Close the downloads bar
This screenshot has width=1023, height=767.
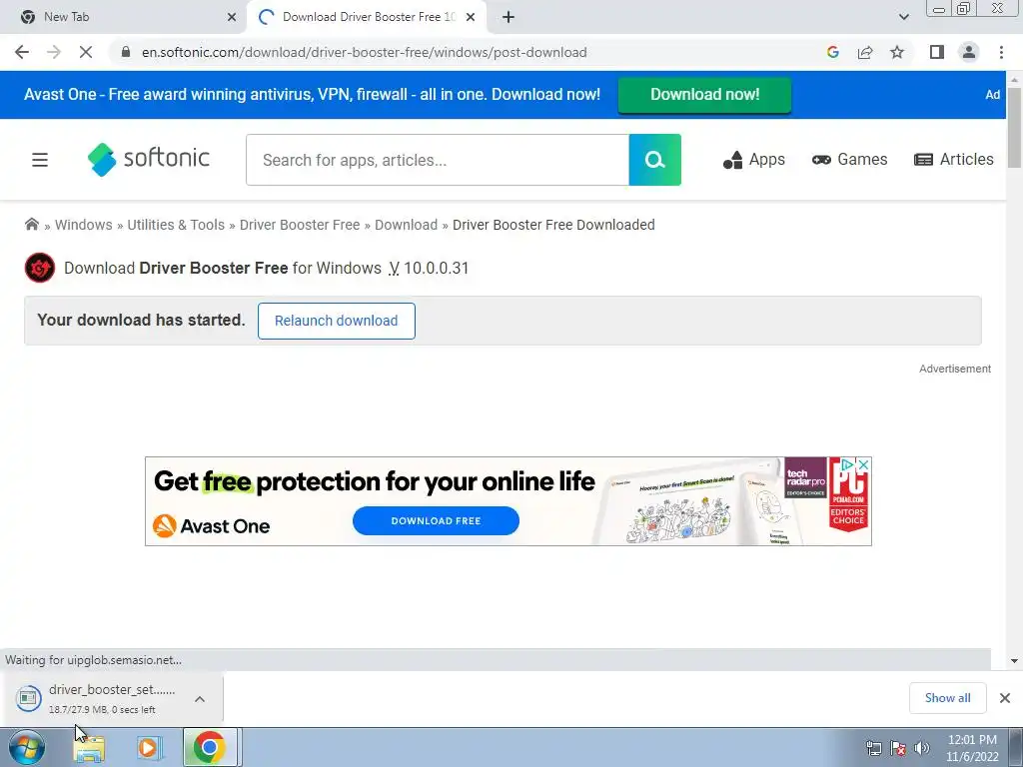(1005, 698)
